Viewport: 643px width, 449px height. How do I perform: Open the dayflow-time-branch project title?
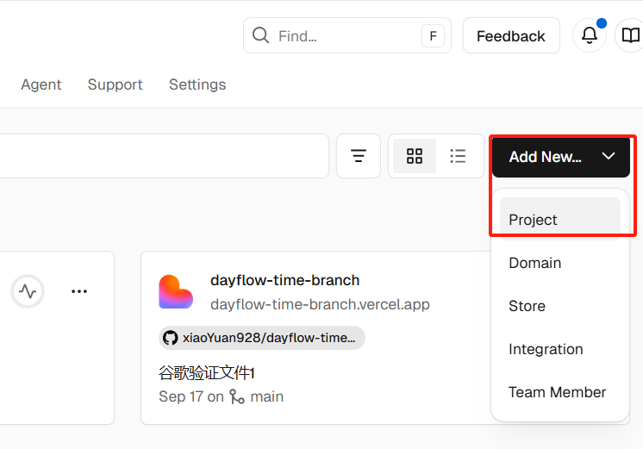[284, 280]
